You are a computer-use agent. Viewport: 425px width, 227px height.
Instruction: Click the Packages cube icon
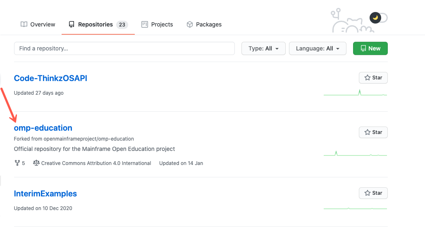tap(190, 24)
